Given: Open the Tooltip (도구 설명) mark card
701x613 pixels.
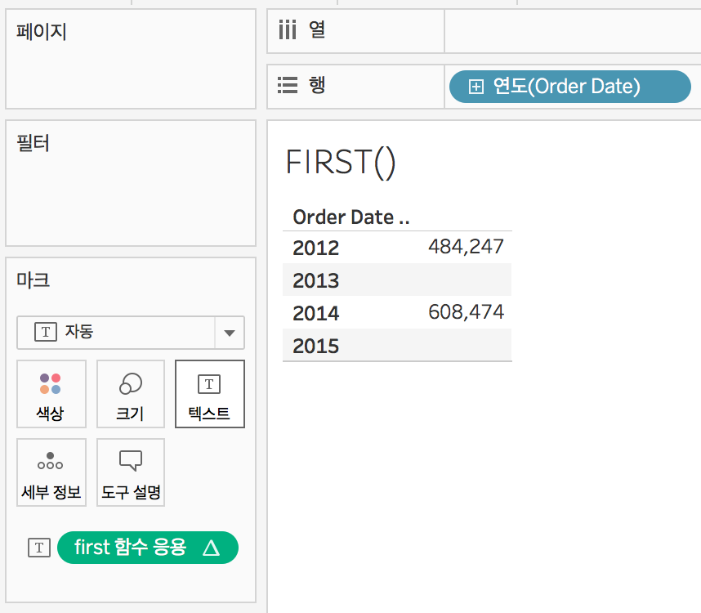Looking at the screenshot, I should pyautogui.click(x=131, y=472).
